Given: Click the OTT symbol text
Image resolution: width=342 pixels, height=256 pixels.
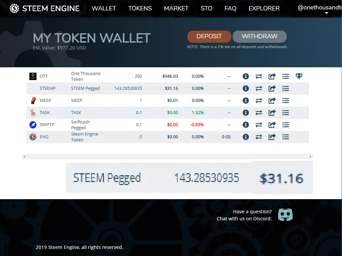Looking at the screenshot, I should coord(44,76).
